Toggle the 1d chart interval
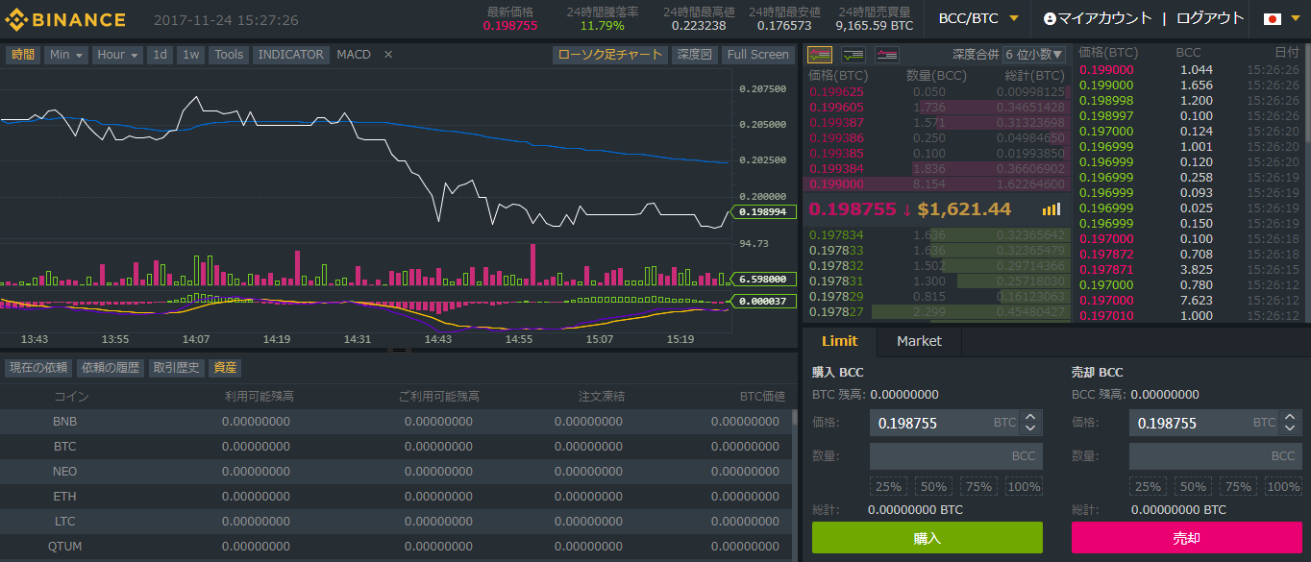Screen dimensions: 1311x562 click(161, 55)
